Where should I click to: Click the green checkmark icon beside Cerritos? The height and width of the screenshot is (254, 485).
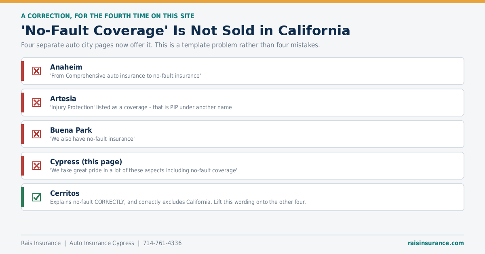point(36,197)
